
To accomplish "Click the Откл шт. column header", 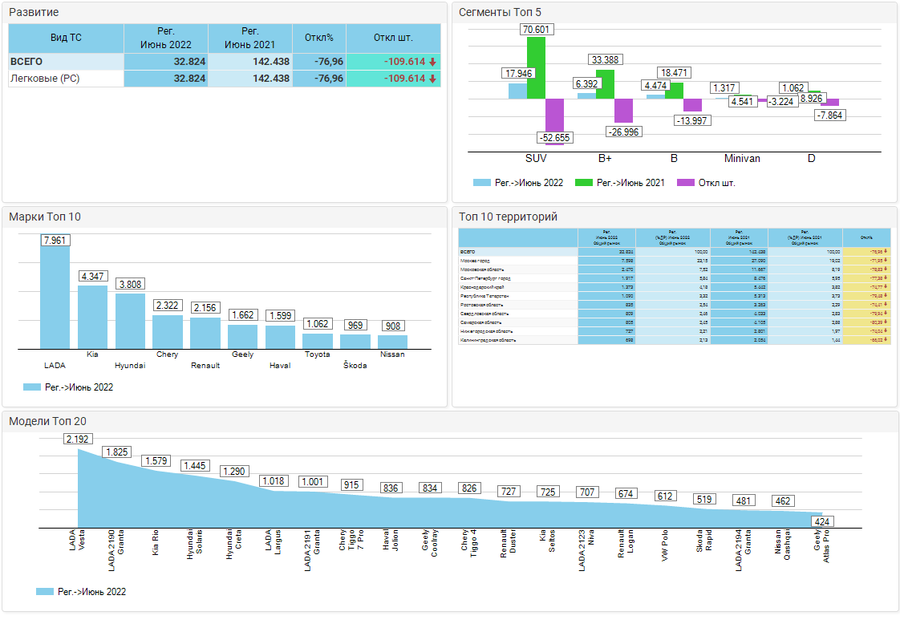I will pyautogui.click(x=393, y=38).
